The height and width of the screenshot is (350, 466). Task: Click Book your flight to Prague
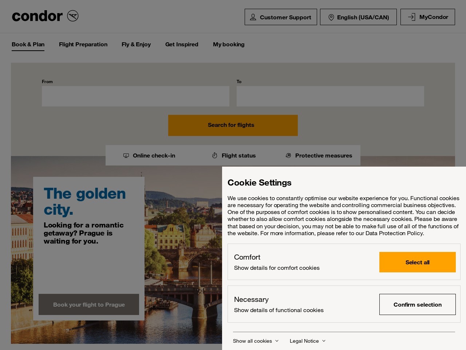[x=88, y=304]
